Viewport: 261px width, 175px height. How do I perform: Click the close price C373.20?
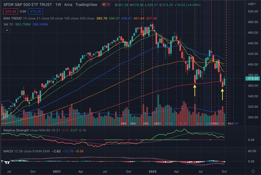click(x=166, y=5)
